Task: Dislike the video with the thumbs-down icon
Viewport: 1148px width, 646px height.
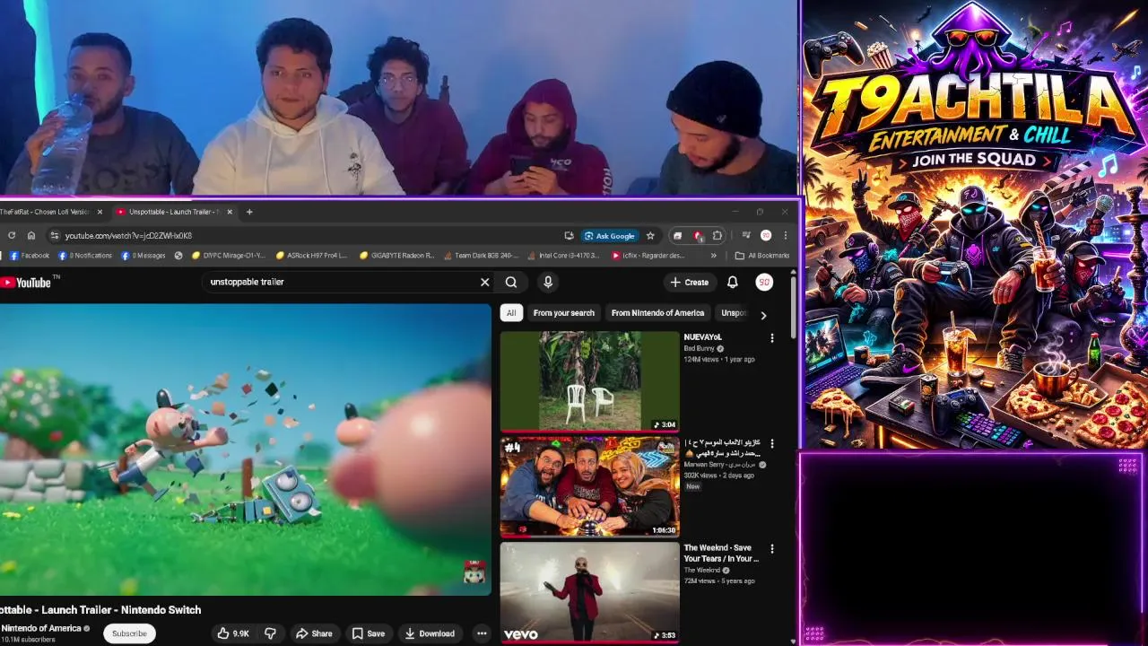Action: [270, 633]
